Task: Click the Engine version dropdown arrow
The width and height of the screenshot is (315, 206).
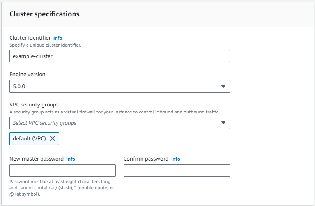Action: [223, 86]
